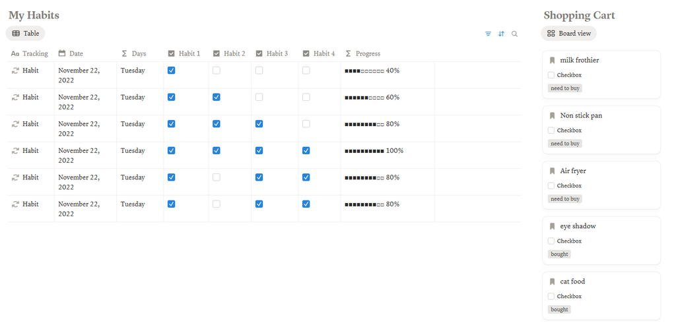Click the checkbox icon beside Habit 1 header

tap(171, 53)
